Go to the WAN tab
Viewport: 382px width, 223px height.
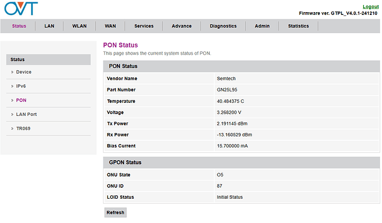tap(110, 26)
